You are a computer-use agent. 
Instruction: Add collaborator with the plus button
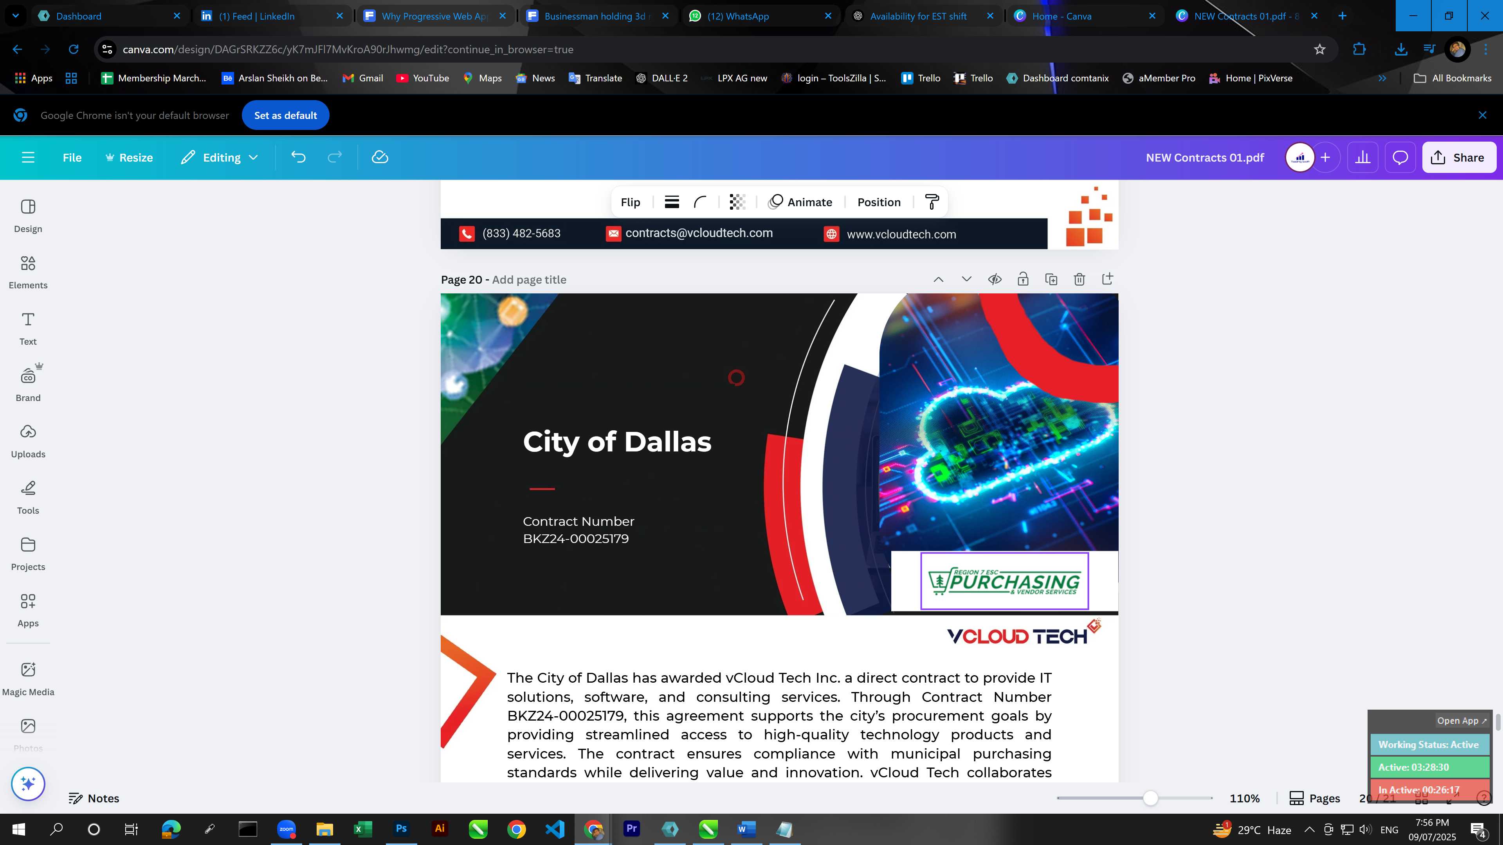click(1325, 157)
